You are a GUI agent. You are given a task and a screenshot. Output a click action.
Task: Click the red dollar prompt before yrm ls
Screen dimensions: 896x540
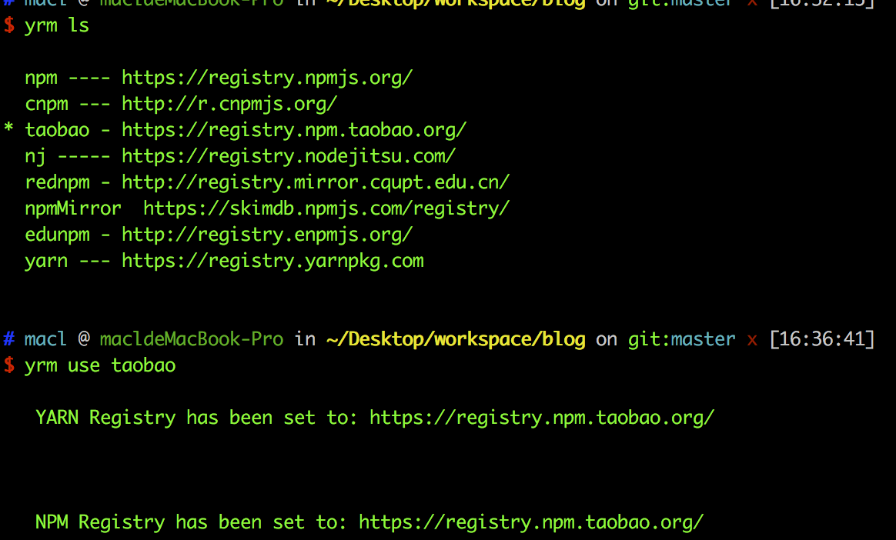8,25
